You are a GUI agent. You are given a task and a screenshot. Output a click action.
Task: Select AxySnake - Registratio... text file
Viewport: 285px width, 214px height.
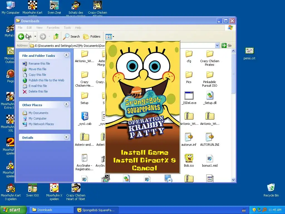(x=85, y=162)
